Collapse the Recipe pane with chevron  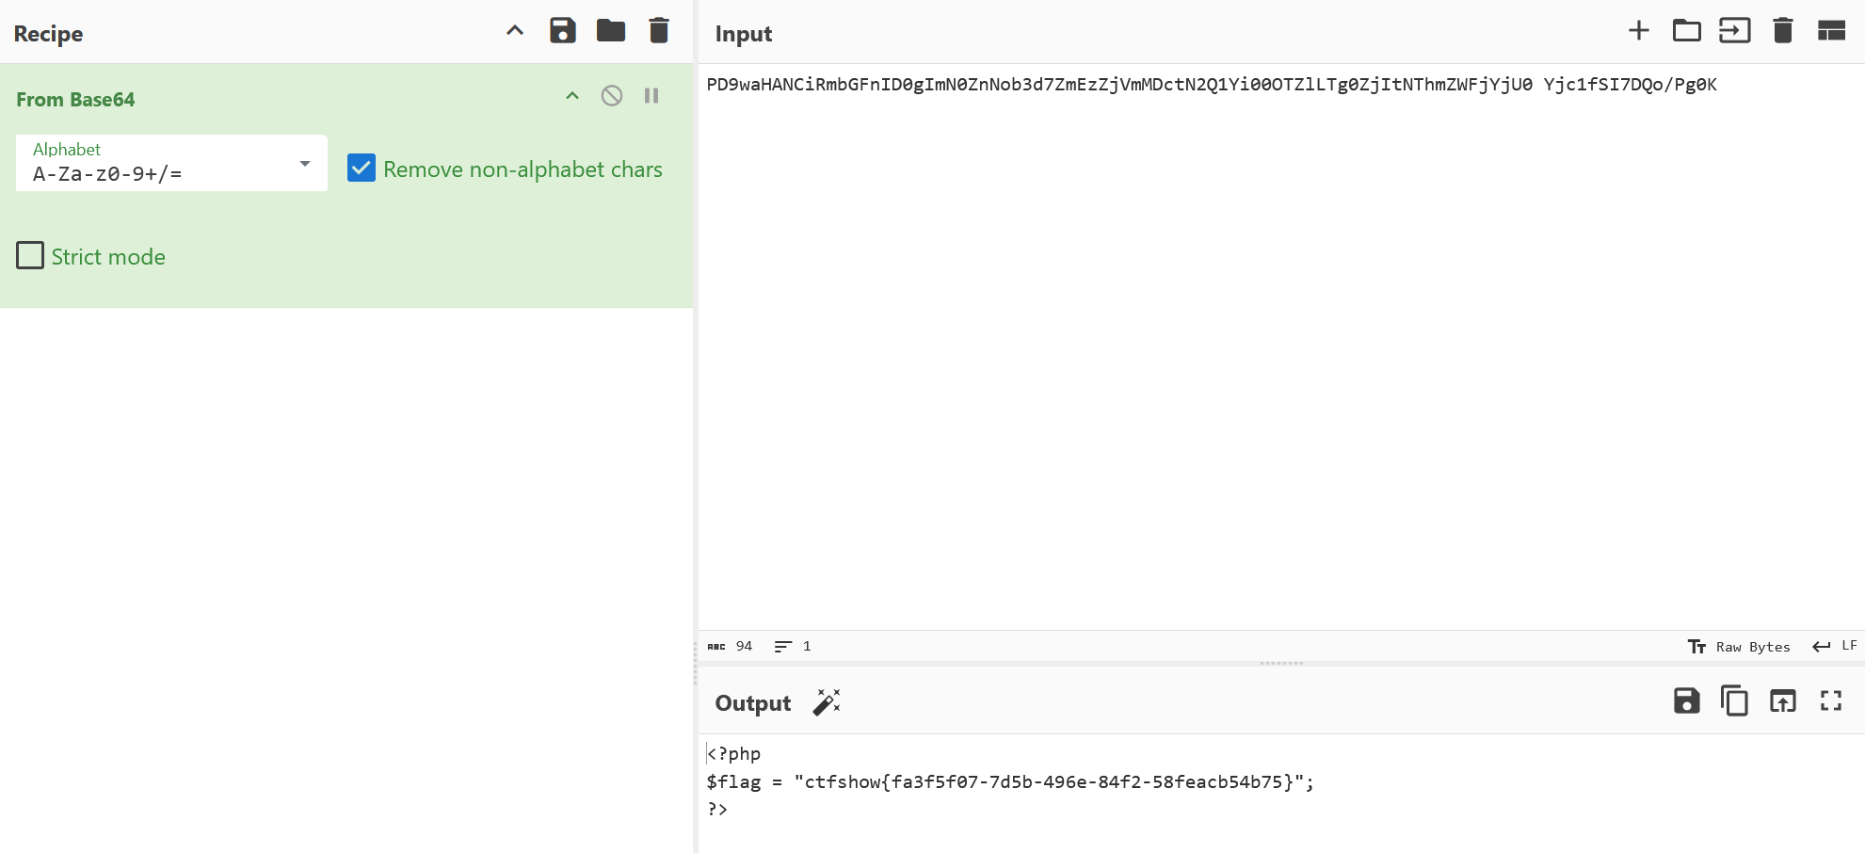514,30
